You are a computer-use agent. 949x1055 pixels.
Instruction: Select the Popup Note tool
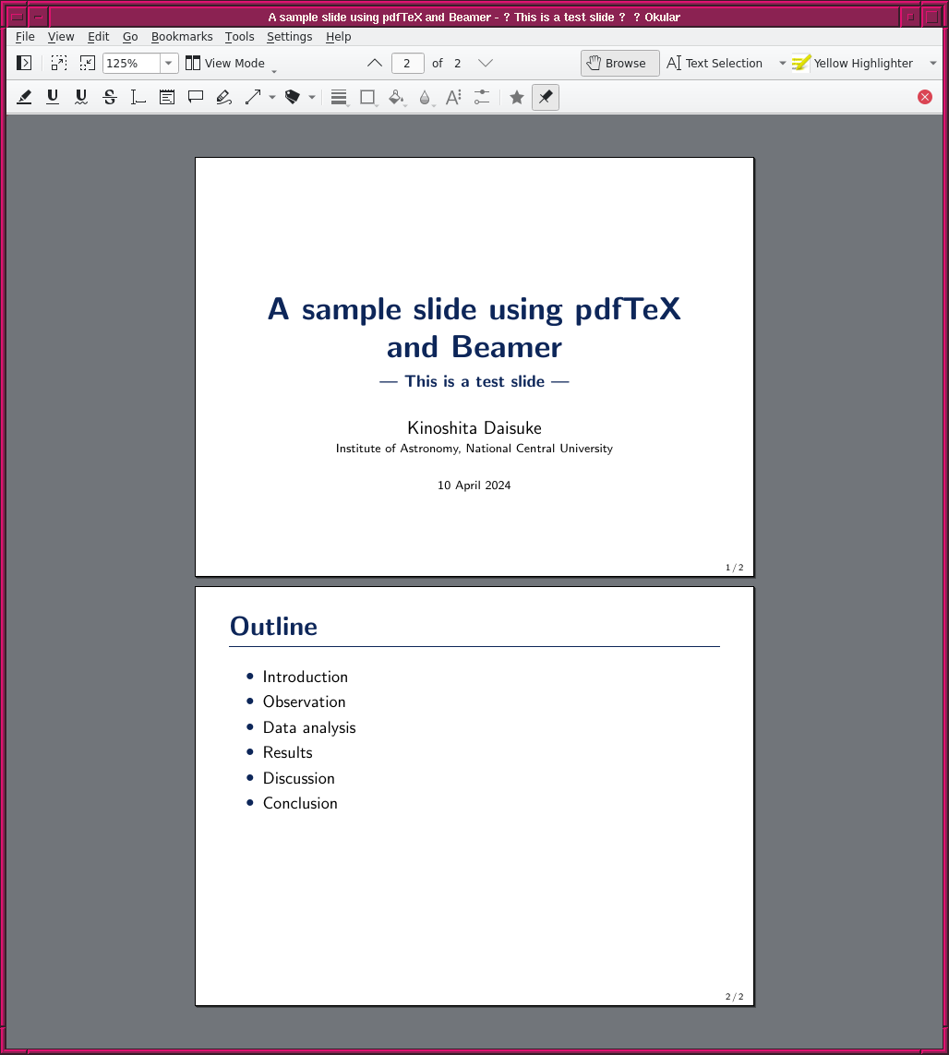(196, 97)
